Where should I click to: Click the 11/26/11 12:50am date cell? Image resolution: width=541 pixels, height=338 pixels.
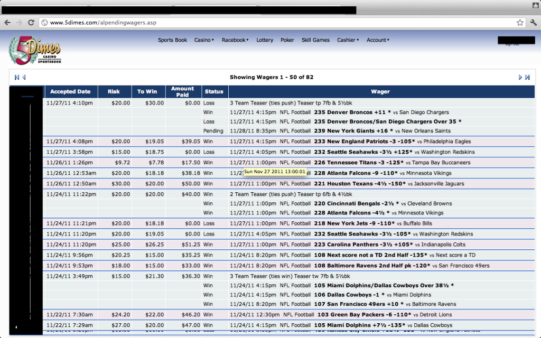(71, 184)
